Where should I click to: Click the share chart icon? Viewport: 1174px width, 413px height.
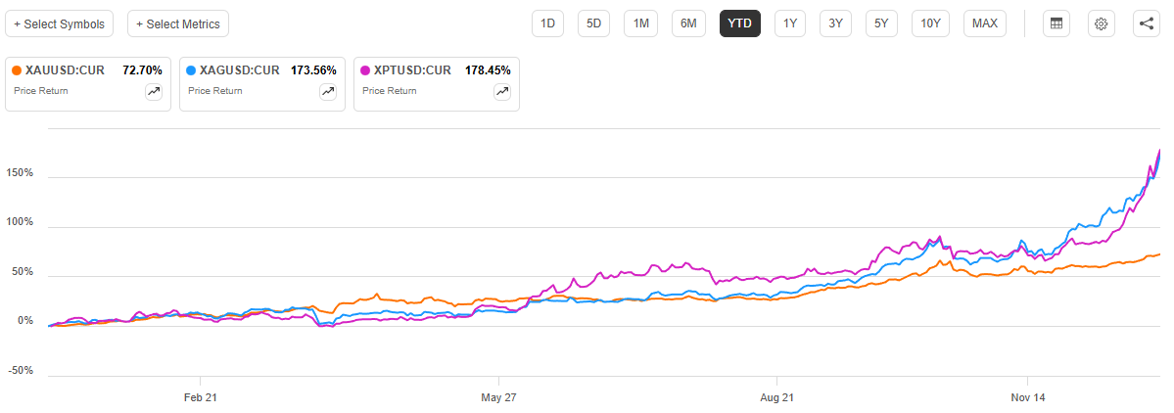pos(1147,23)
